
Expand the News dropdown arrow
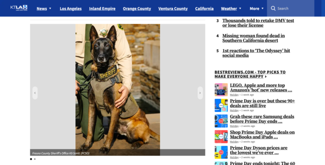50,9
